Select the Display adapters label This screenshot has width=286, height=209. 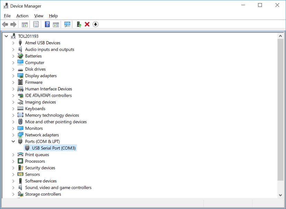tap(41, 76)
